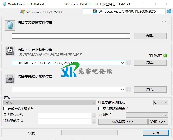Toggle the 预分配驱动器盘符 checkbox
This screenshot has width=173, height=140.
pos(100,109)
